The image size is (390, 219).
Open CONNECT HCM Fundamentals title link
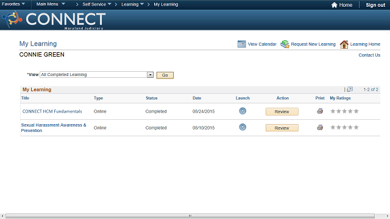pyautogui.click(x=52, y=111)
